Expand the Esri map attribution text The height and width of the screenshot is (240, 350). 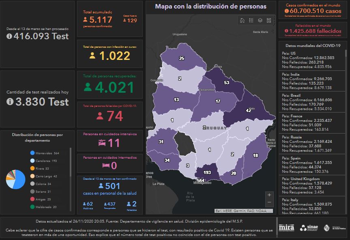click(x=243, y=211)
